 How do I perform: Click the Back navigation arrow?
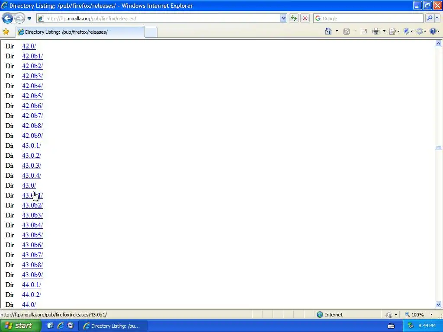pyautogui.click(x=8, y=19)
